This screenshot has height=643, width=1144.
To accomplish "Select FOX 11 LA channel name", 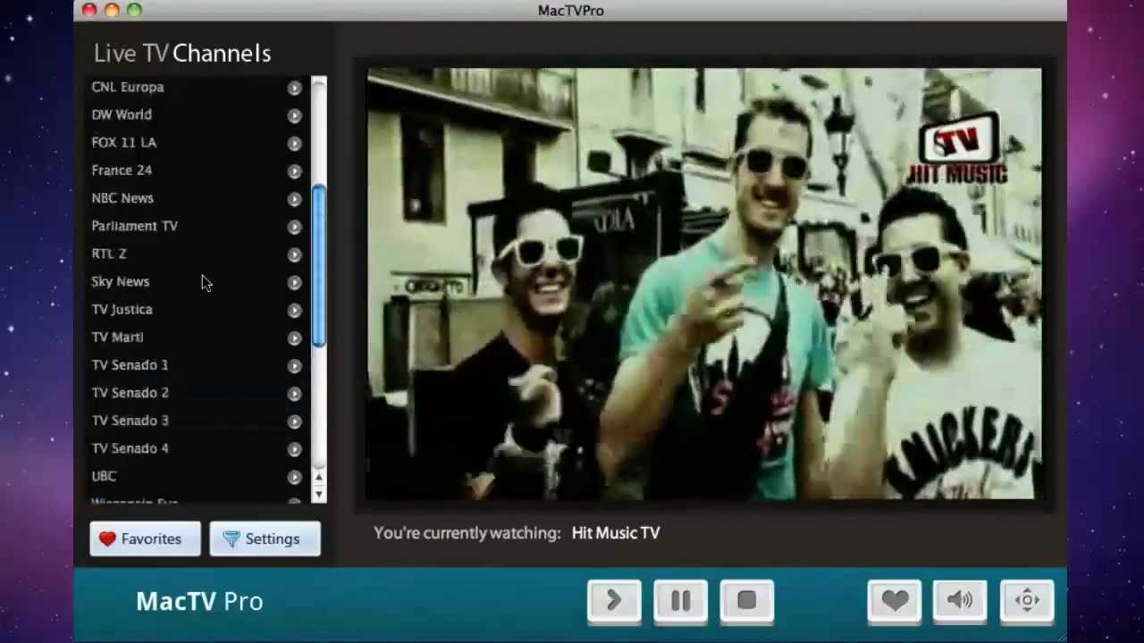I will tap(123, 142).
